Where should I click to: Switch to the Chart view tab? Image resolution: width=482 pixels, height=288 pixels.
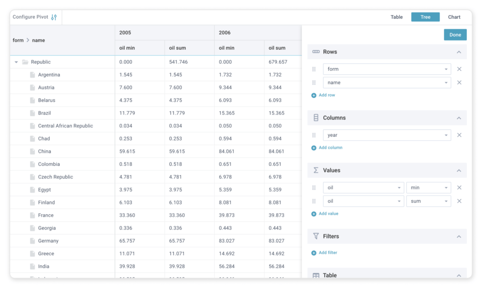[x=454, y=17]
